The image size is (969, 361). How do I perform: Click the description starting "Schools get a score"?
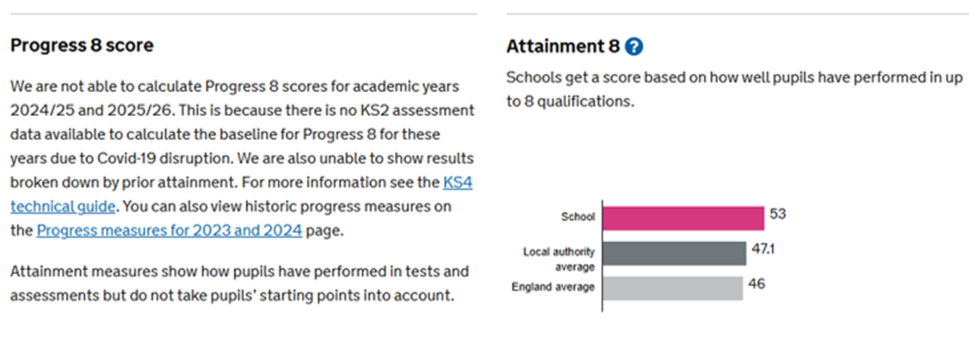[x=736, y=89]
